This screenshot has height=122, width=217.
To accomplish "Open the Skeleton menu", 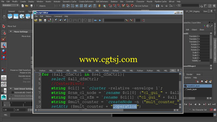I will pos(114,2).
